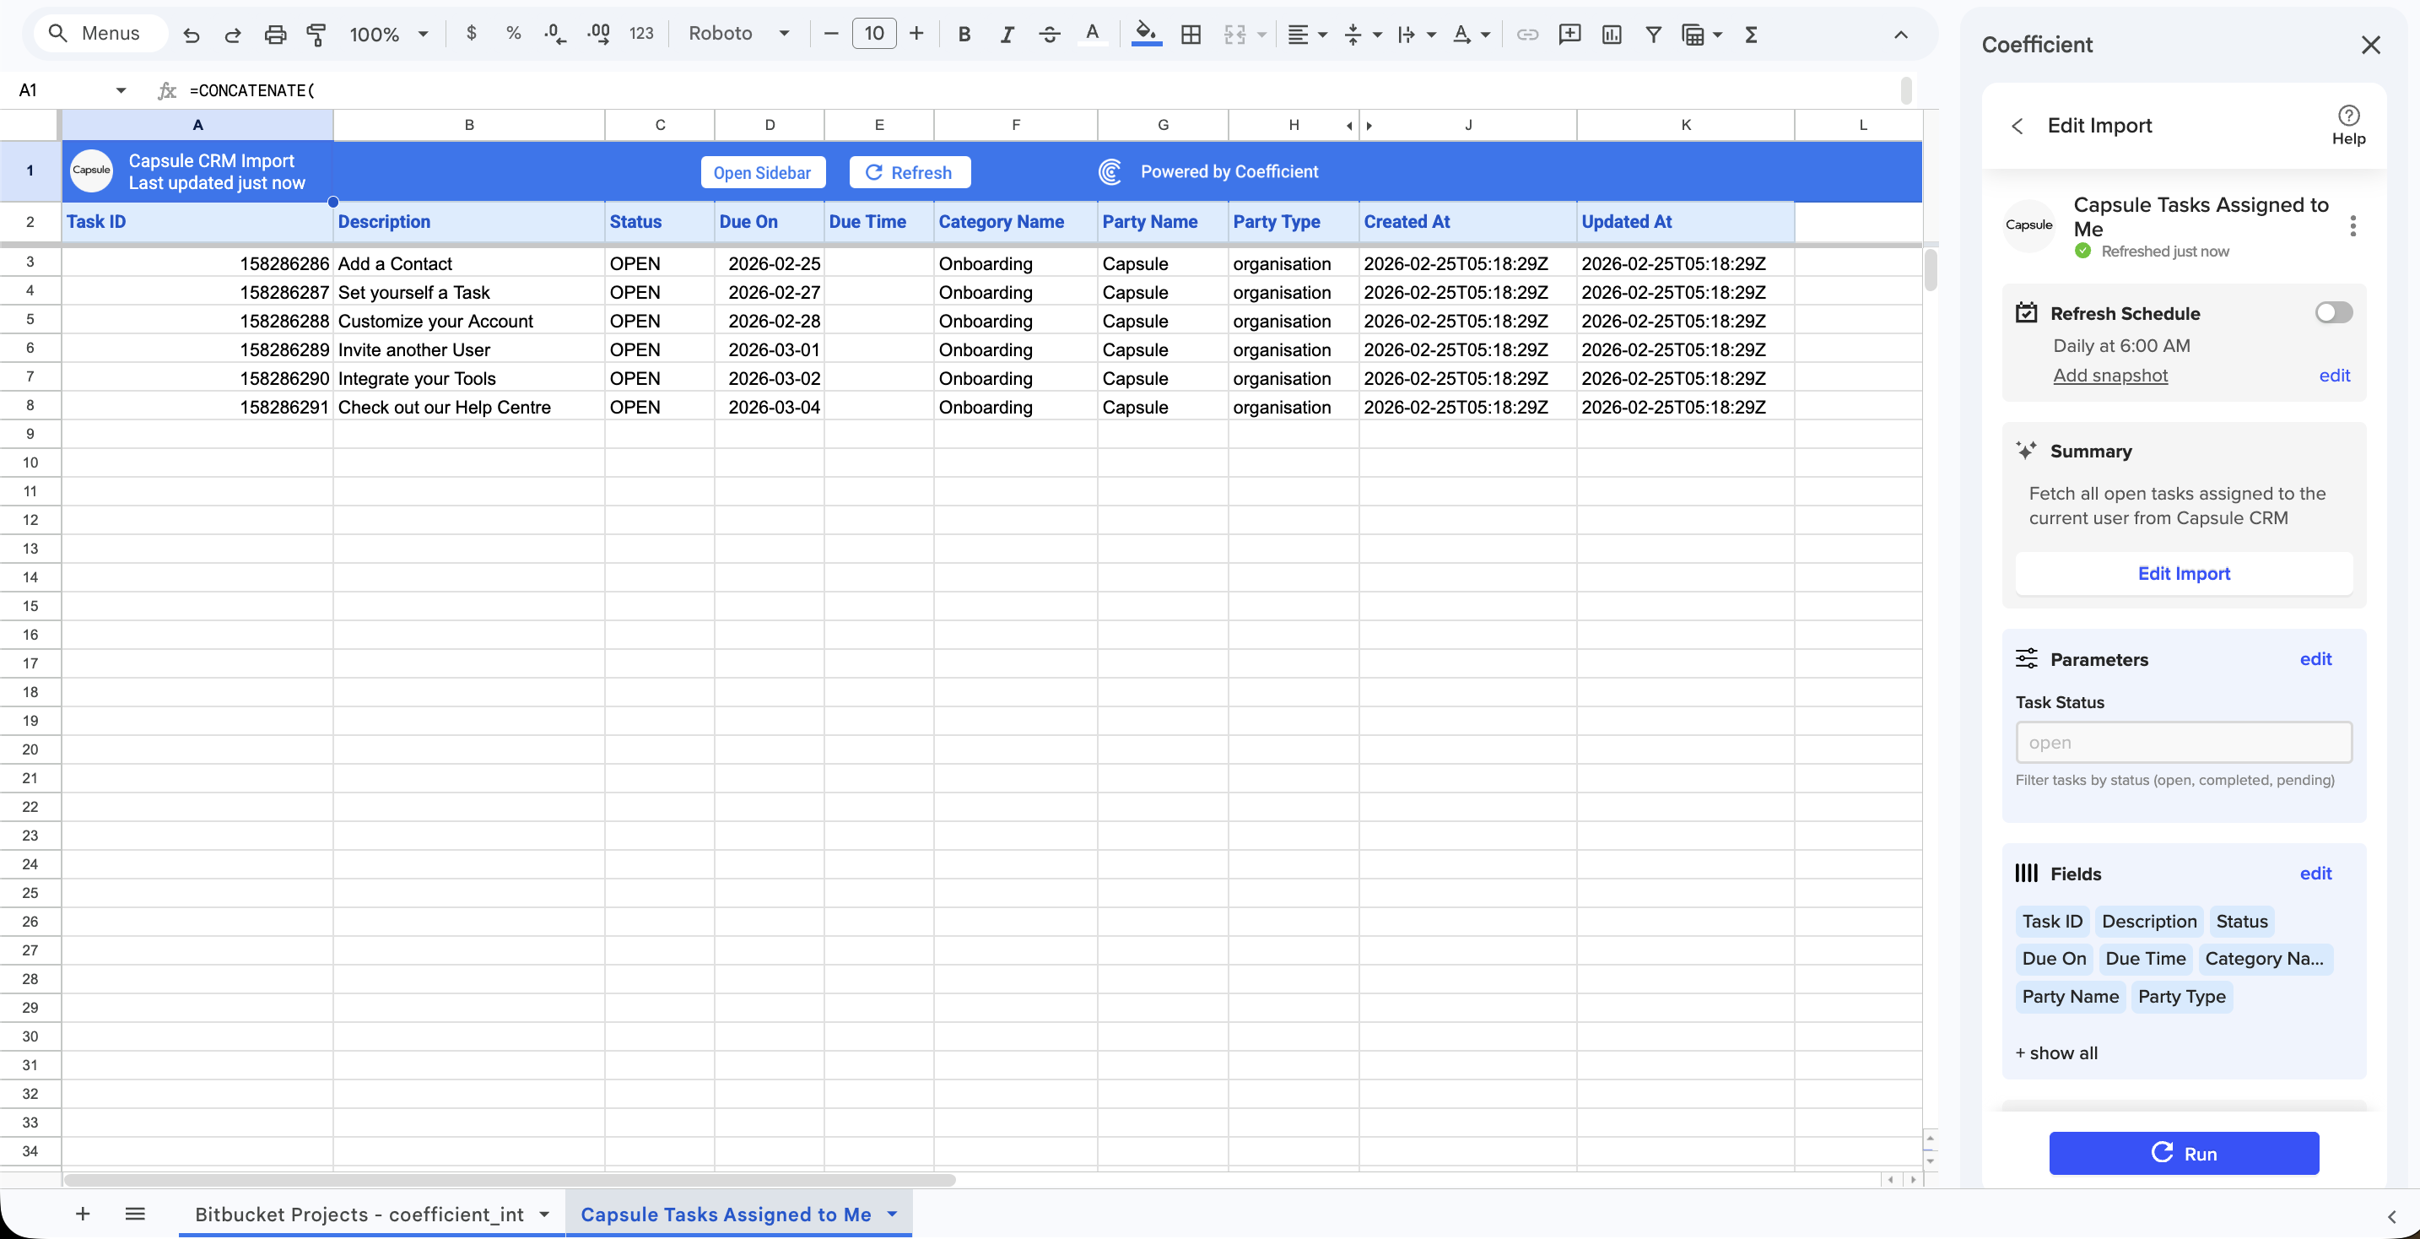Open the all sheets list icon
2420x1239 pixels.
point(135,1214)
